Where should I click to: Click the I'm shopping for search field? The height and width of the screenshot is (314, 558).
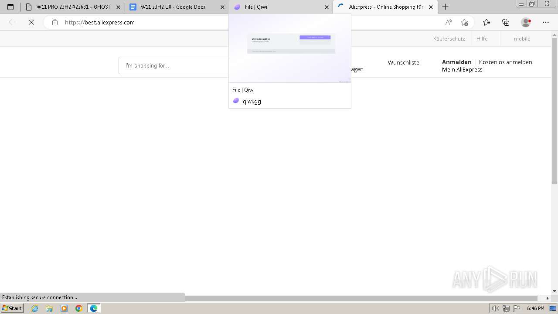click(174, 65)
